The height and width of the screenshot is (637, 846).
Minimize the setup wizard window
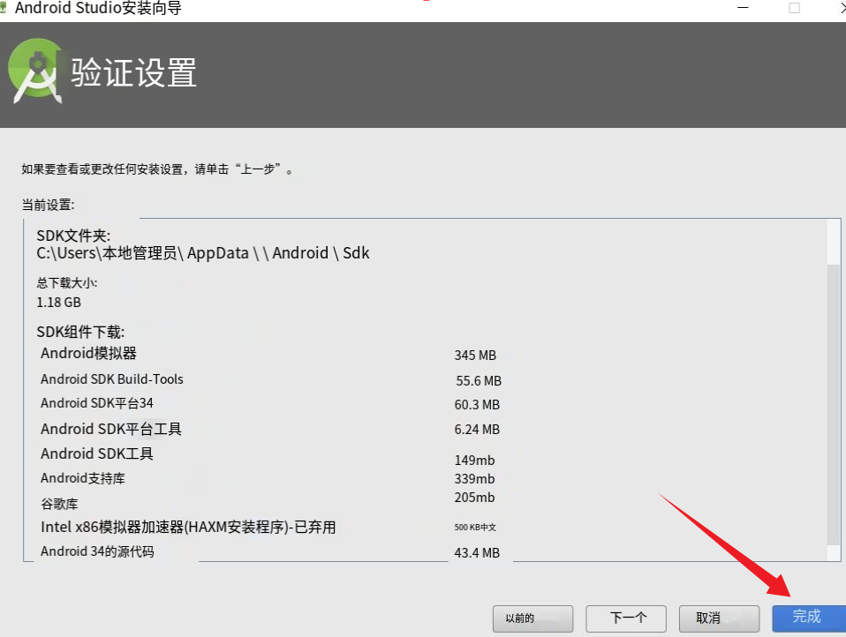(743, 8)
